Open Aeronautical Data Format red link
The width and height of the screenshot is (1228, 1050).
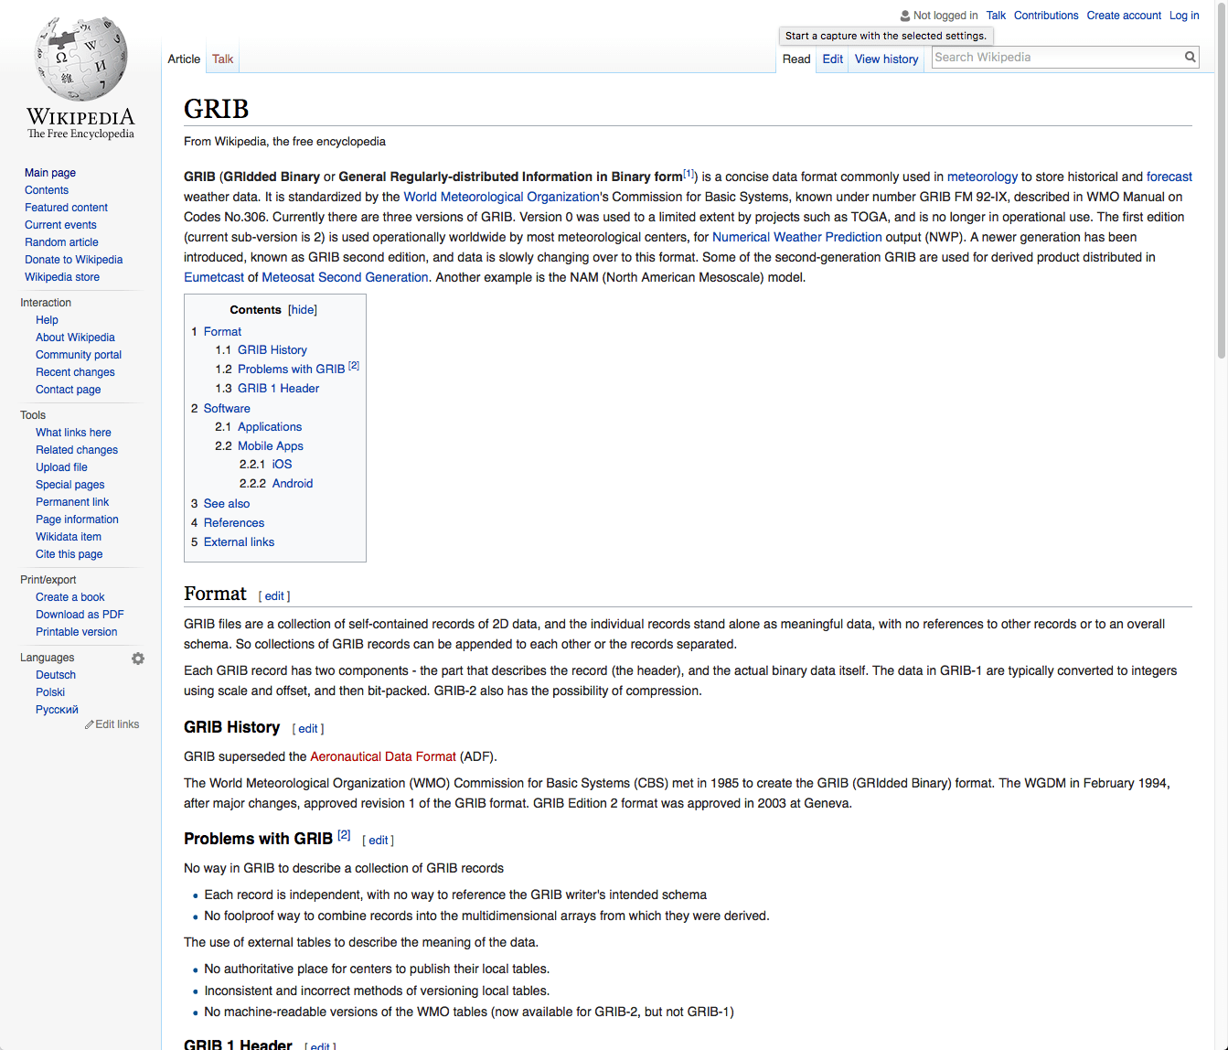383,756
